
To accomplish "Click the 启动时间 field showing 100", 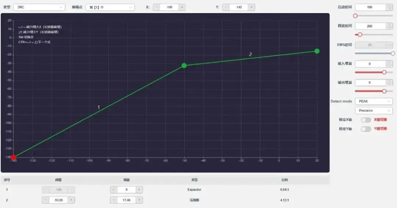I will (x=371, y=7).
